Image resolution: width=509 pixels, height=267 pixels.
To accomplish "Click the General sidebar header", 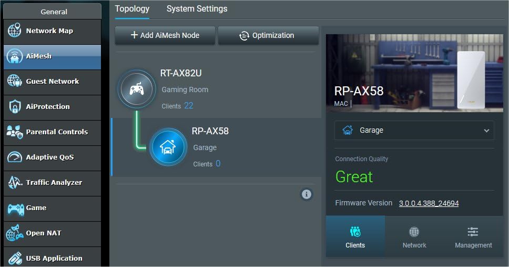I will pyautogui.click(x=52, y=12).
